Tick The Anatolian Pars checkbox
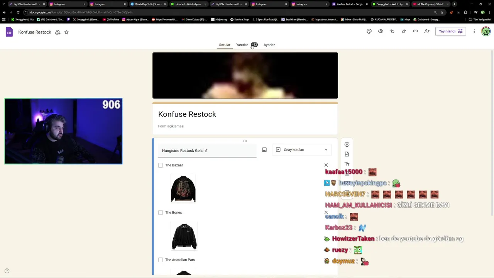This screenshot has height=278, width=494. tap(161, 260)
